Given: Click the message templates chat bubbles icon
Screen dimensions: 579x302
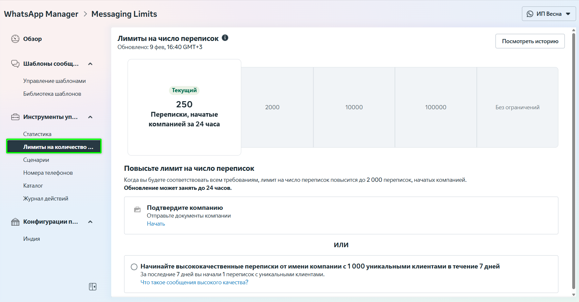Looking at the screenshot, I should (x=15, y=64).
